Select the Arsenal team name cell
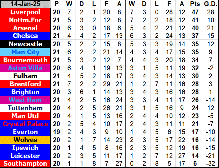The height and width of the screenshot is (168, 219). pyautogui.click(x=25, y=28)
